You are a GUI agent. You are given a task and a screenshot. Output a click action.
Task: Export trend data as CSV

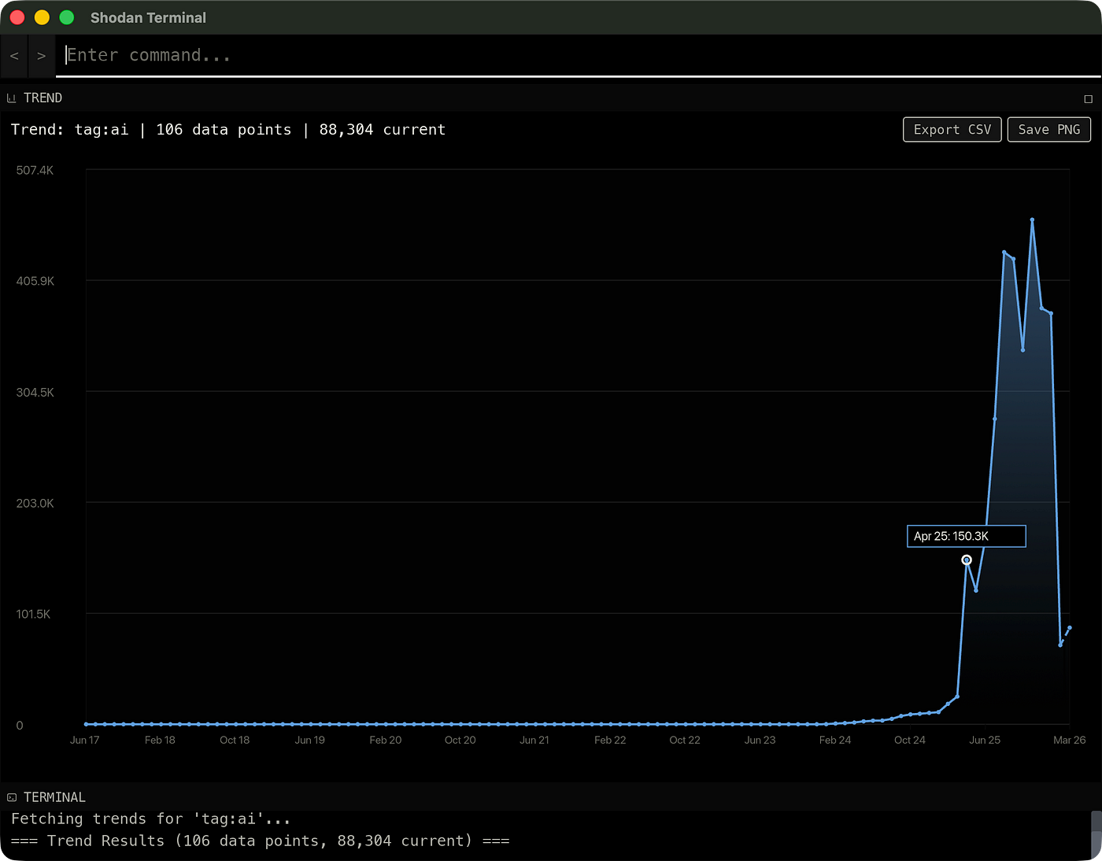(x=952, y=130)
